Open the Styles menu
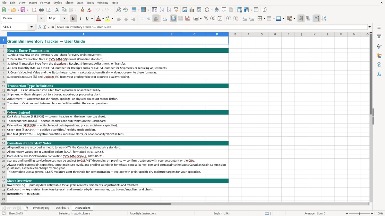 pos(58,3)
